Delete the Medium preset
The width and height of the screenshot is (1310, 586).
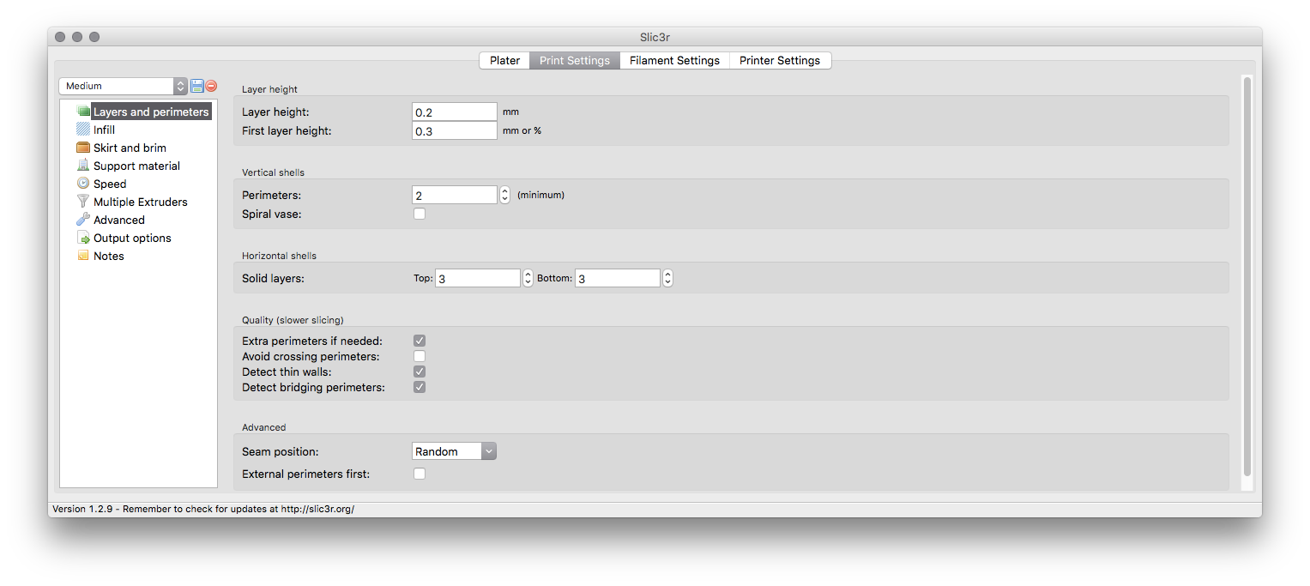(x=211, y=86)
